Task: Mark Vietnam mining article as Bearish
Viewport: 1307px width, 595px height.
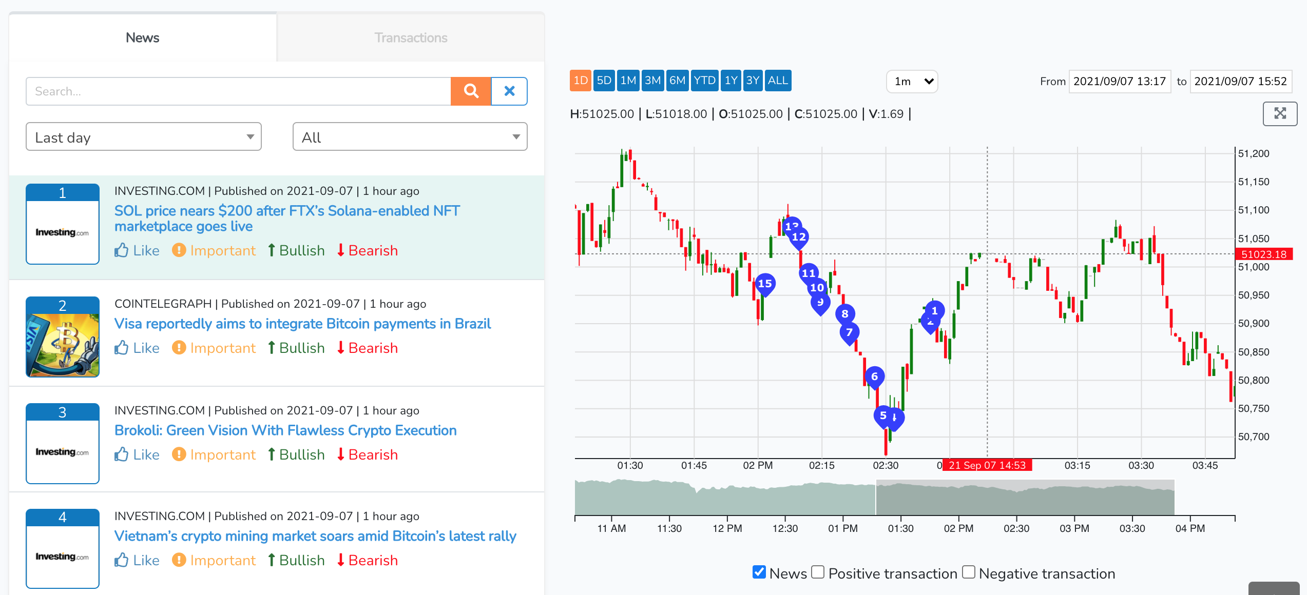Action: click(x=367, y=560)
